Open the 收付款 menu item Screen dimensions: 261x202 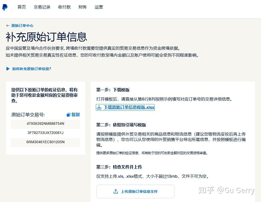pos(64,7)
